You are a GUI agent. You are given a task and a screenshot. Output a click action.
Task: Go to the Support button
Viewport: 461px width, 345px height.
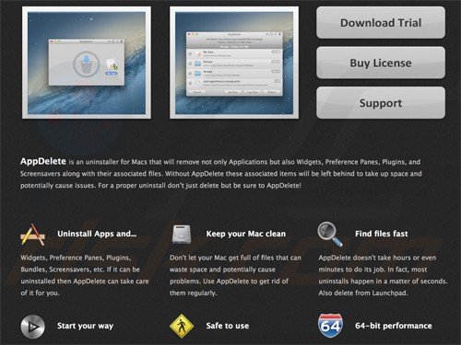point(381,103)
